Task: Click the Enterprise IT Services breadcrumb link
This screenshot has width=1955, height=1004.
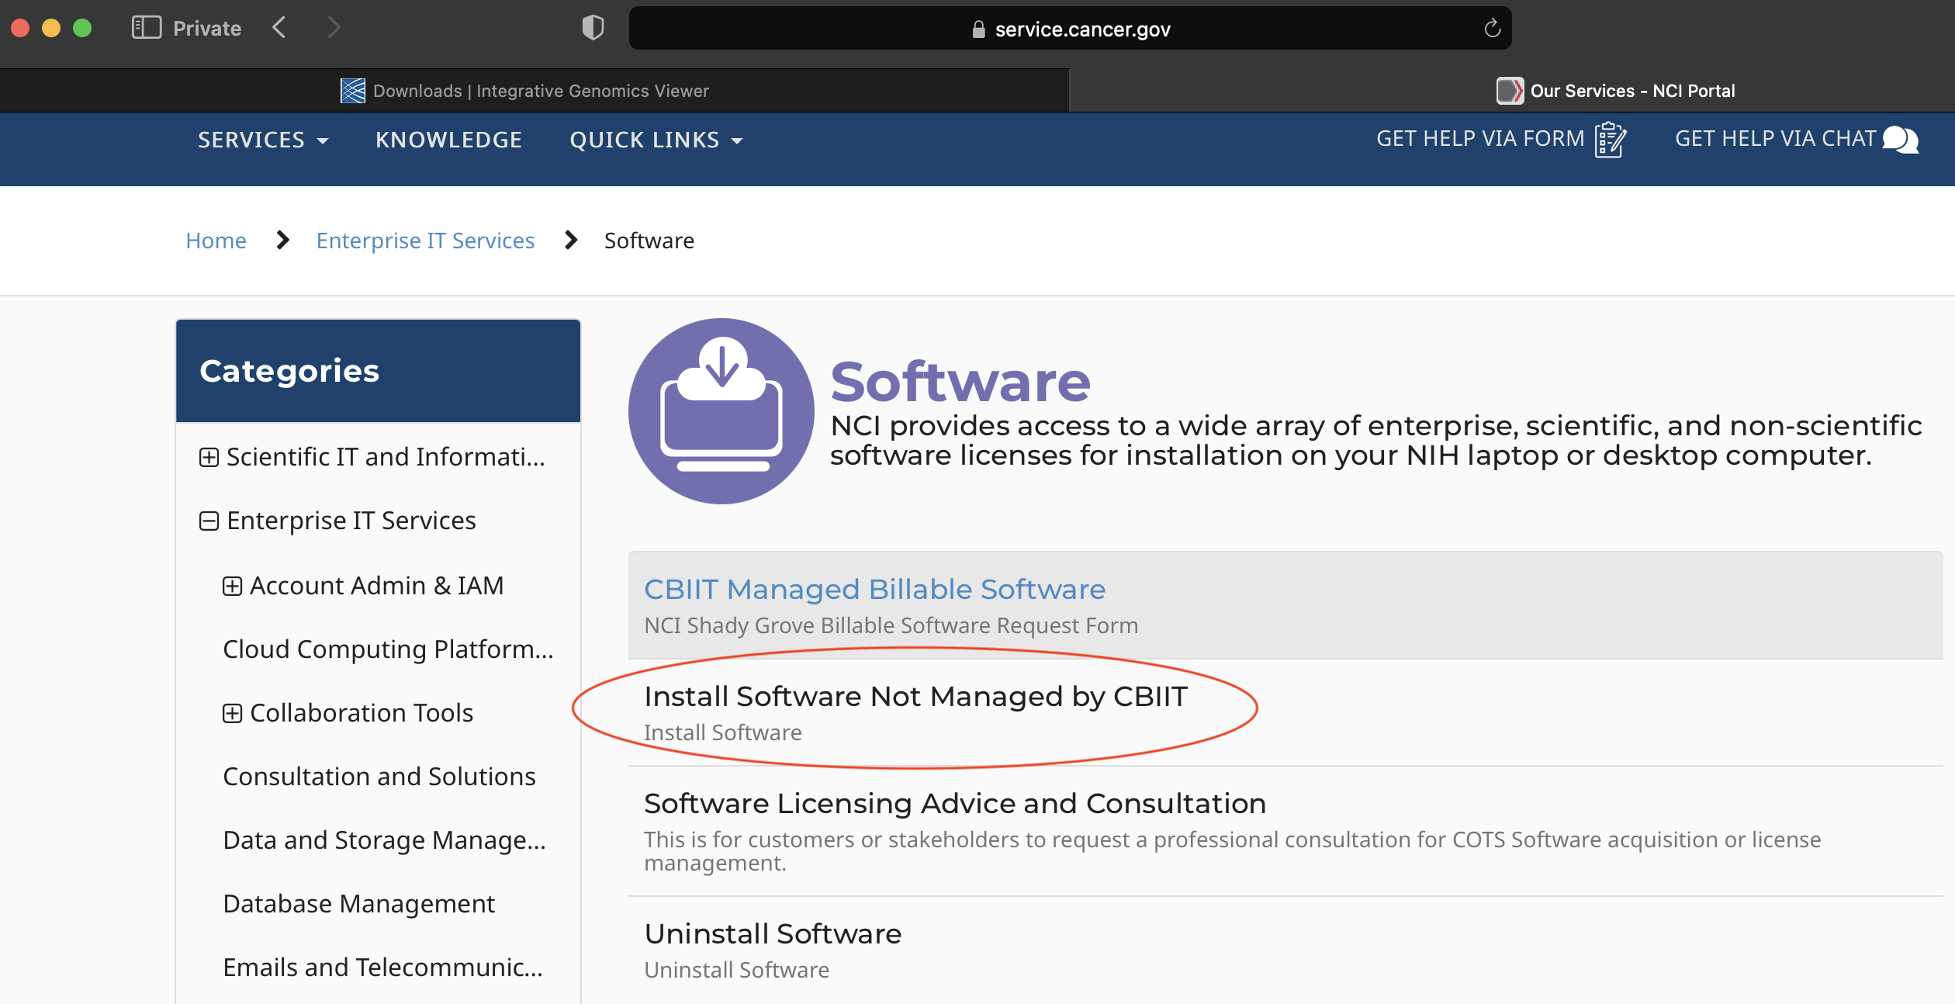Action: click(x=425, y=241)
